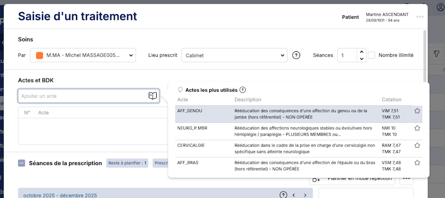Mark CERVICALGIE act with the star icon
The image size is (445, 198).
pos(417,146)
